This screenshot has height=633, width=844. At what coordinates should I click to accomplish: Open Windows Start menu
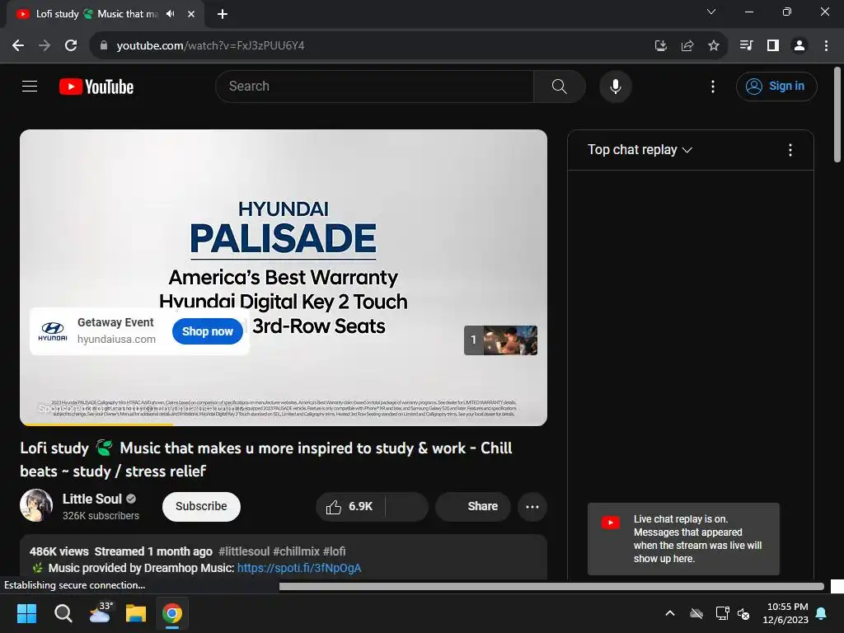click(x=26, y=613)
